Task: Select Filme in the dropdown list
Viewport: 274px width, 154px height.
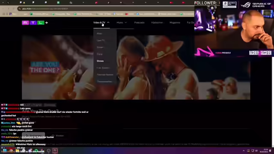Action: pos(100,54)
